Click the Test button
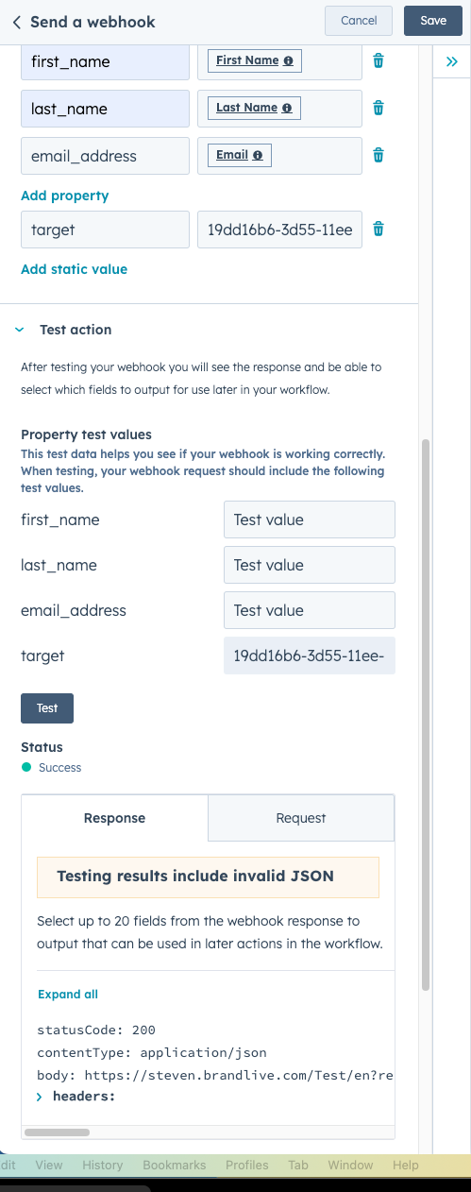 coord(47,708)
